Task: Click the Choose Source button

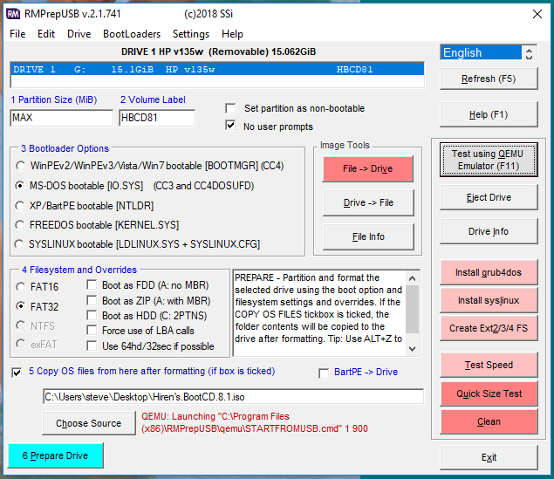Action: [x=89, y=423]
